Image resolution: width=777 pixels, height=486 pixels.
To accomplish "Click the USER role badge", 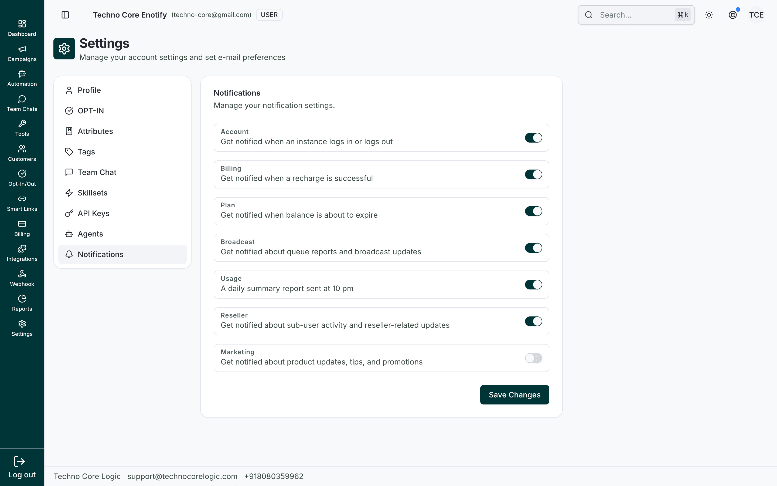I will point(269,15).
